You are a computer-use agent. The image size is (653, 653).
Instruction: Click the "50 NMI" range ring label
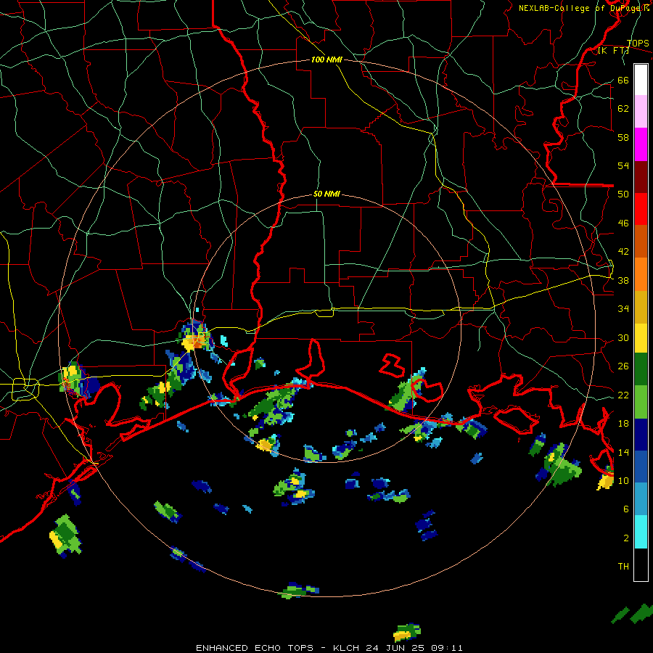point(326,194)
